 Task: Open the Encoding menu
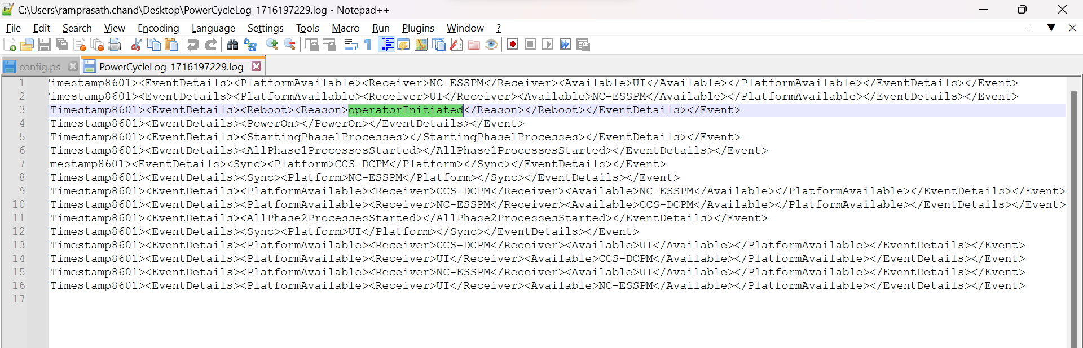click(158, 28)
